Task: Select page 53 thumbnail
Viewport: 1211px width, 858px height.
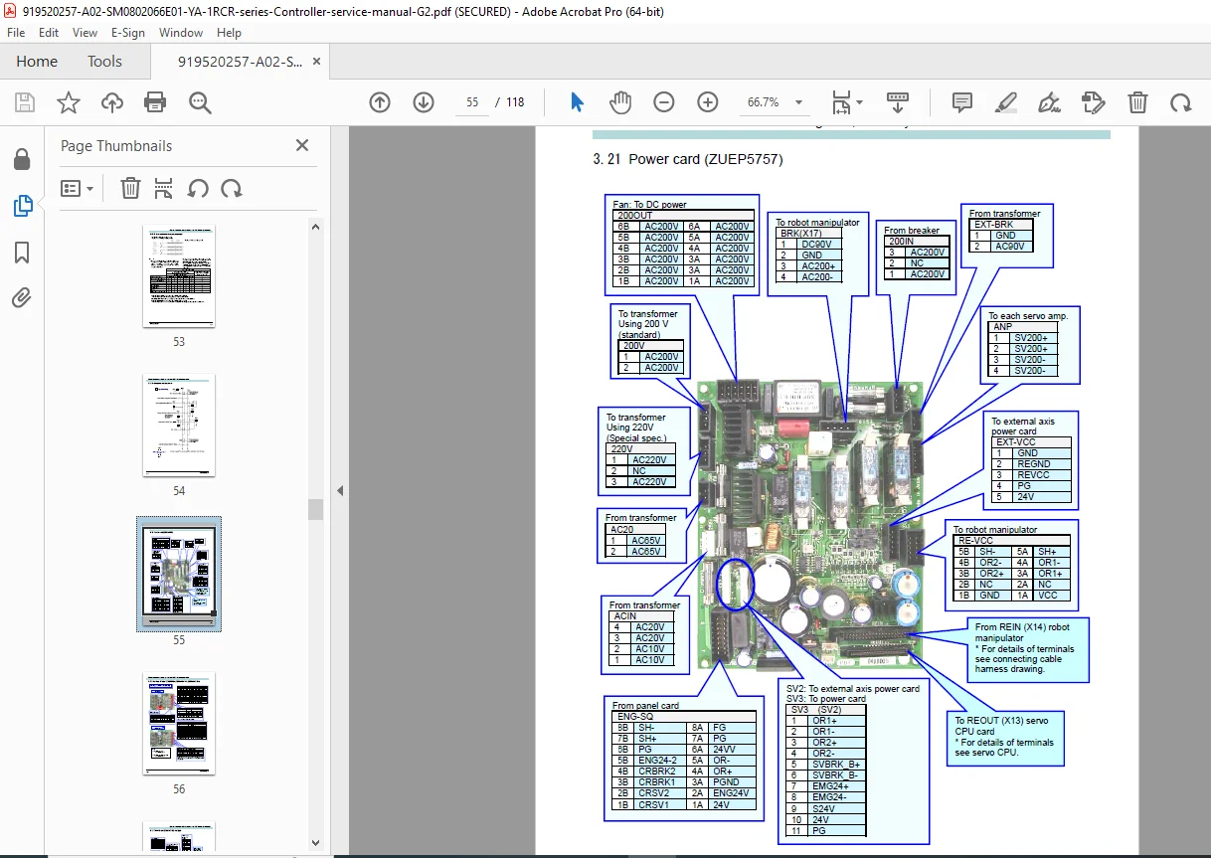Action: click(179, 276)
